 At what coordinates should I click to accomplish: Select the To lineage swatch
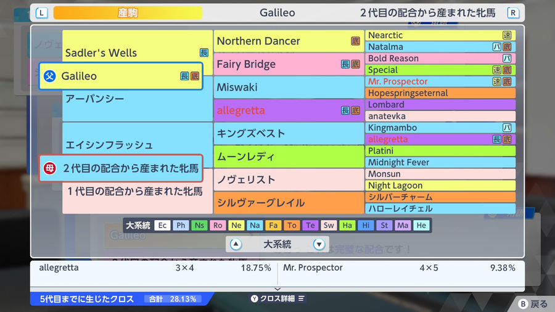(x=292, y=225)
